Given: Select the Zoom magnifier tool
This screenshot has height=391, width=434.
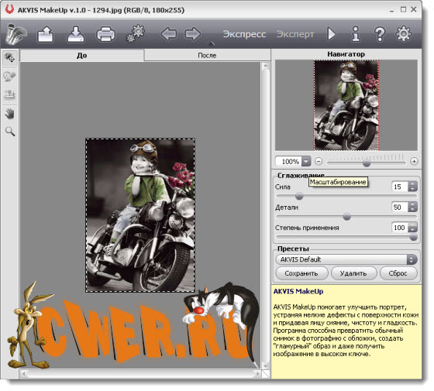Looking at the screenshot, I should click(x=10, y=132).
